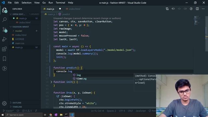Viewport: 208px width, 117px height.
Task: Pick the timeLog autocomplete suggestion
Action: point(103,79)
